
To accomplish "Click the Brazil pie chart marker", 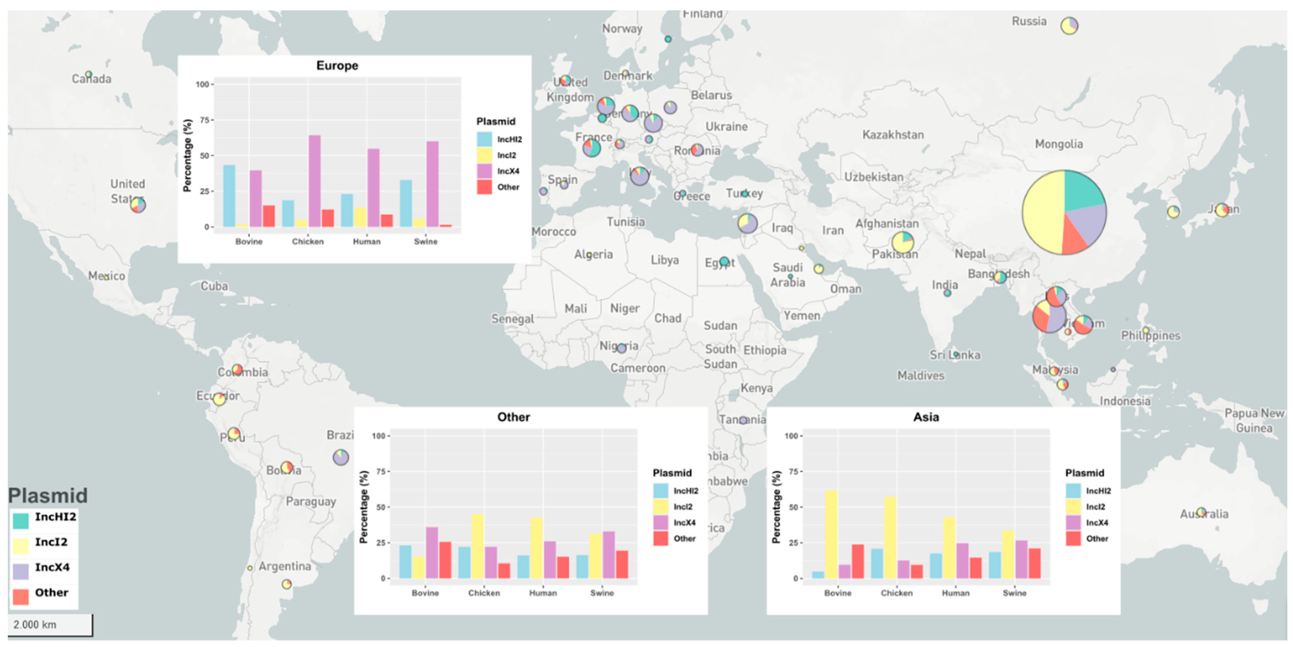I will [341, 457].
